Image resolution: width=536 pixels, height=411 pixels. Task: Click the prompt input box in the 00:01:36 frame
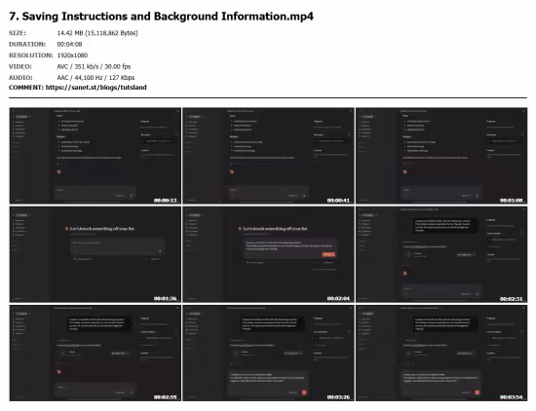coord(117,246)
